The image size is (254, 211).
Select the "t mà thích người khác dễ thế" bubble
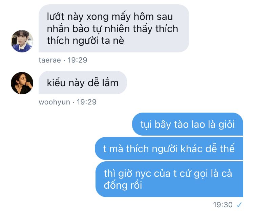[169, 148]
